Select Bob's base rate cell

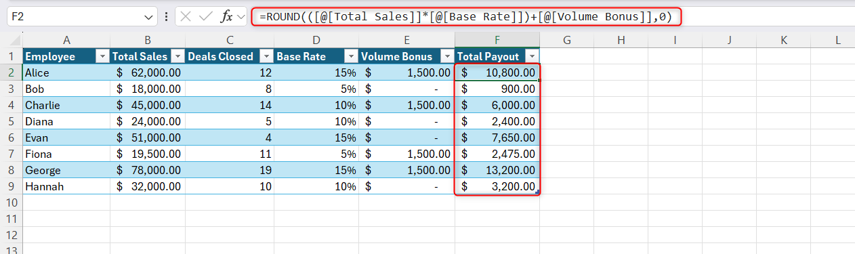tap(316, 89)
